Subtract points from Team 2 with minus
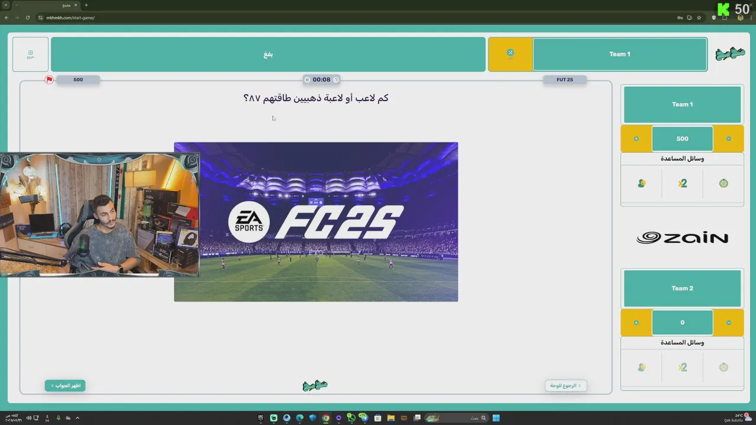This screenshot has height=425, width=756. pyautogui.click(x=728, y=323)
